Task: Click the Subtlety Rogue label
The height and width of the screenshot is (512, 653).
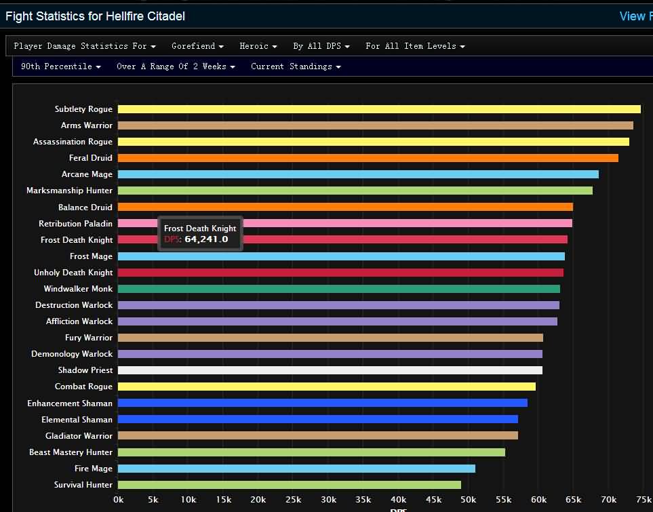Action: 83,109
